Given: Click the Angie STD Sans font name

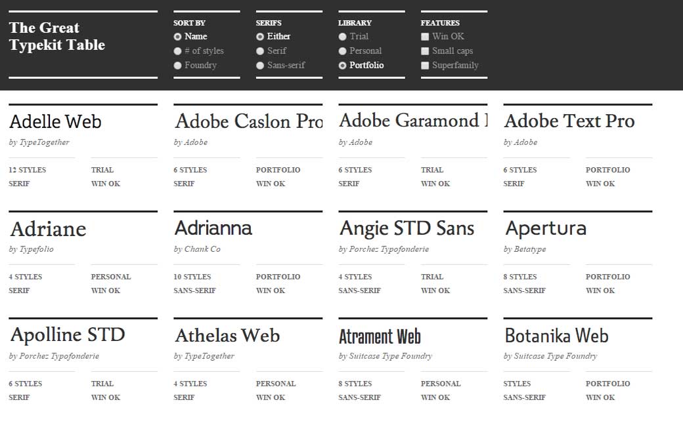Looking at the screenshot, I should 407,228.
